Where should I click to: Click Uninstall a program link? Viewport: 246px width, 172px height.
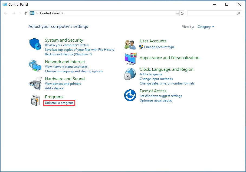pyautogui.click(x=59, y=103)
